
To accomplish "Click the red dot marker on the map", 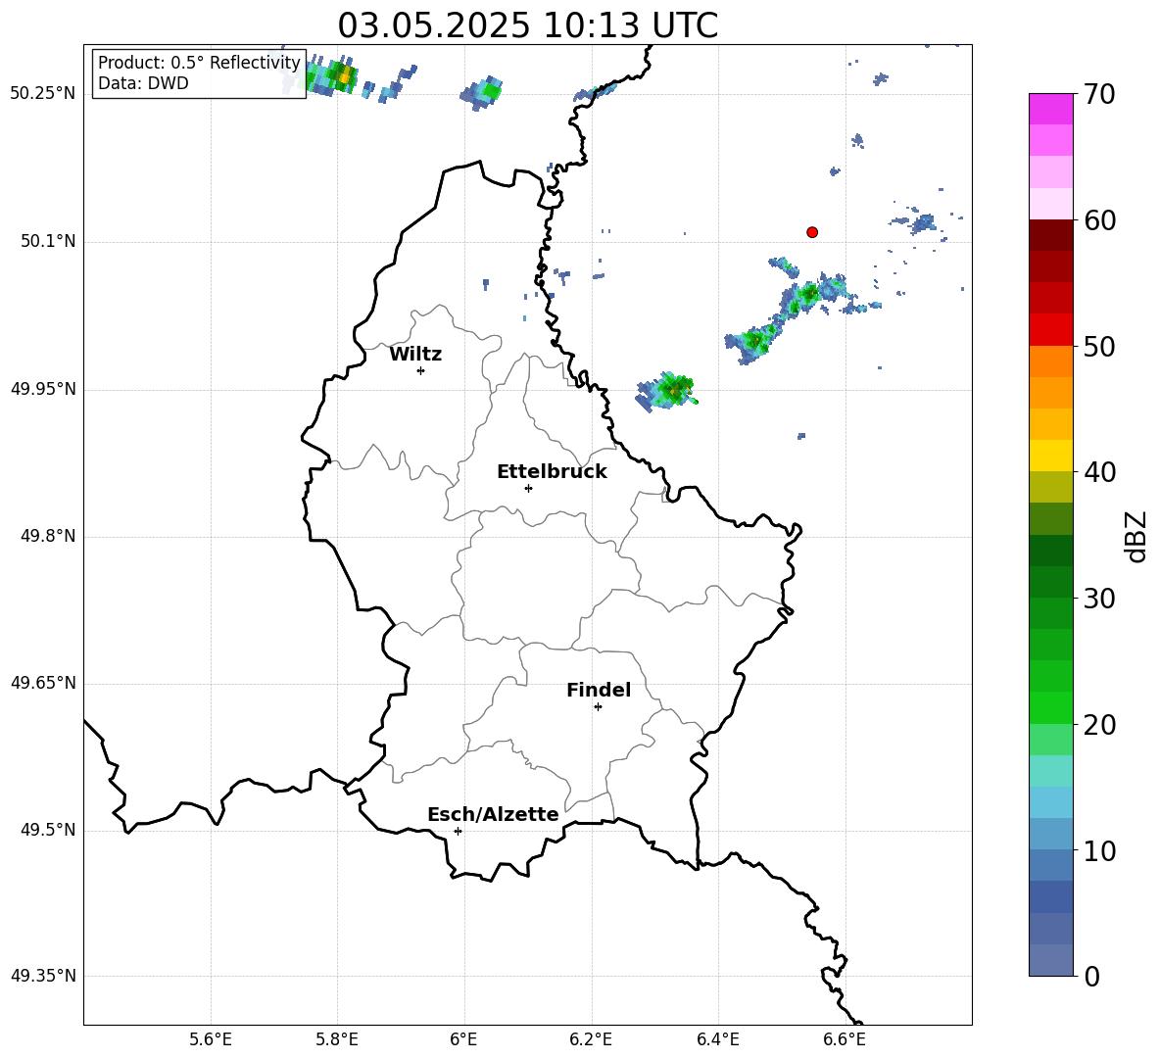I will coord(812,232).
